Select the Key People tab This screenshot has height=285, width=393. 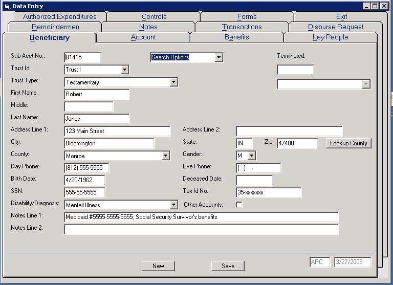(330, 37)
